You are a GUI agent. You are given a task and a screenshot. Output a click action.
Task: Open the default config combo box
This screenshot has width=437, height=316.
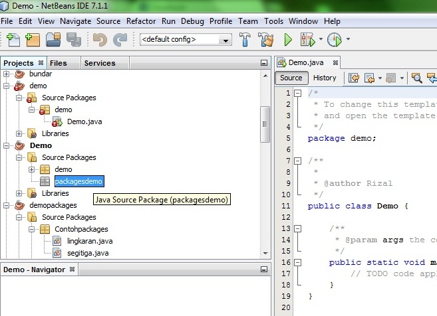click(186, 40)
